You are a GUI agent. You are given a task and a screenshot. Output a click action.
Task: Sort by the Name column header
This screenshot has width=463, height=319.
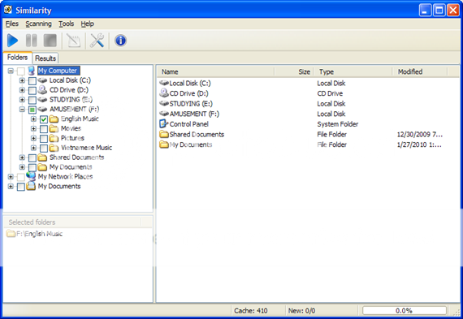pos(215,71)
